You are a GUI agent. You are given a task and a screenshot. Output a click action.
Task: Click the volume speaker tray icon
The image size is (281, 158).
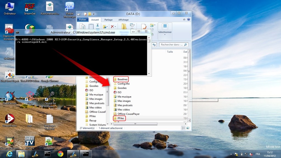tap(251, 154)
